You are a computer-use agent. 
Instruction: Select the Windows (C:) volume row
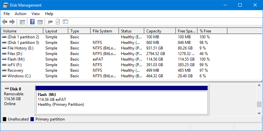(20, 76)
